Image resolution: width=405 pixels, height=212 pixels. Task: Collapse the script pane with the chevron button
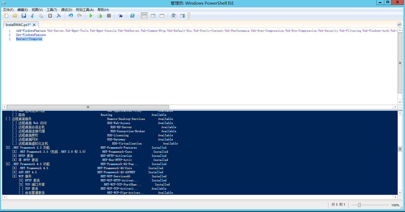pyautogui.click(x=399, y=24)
